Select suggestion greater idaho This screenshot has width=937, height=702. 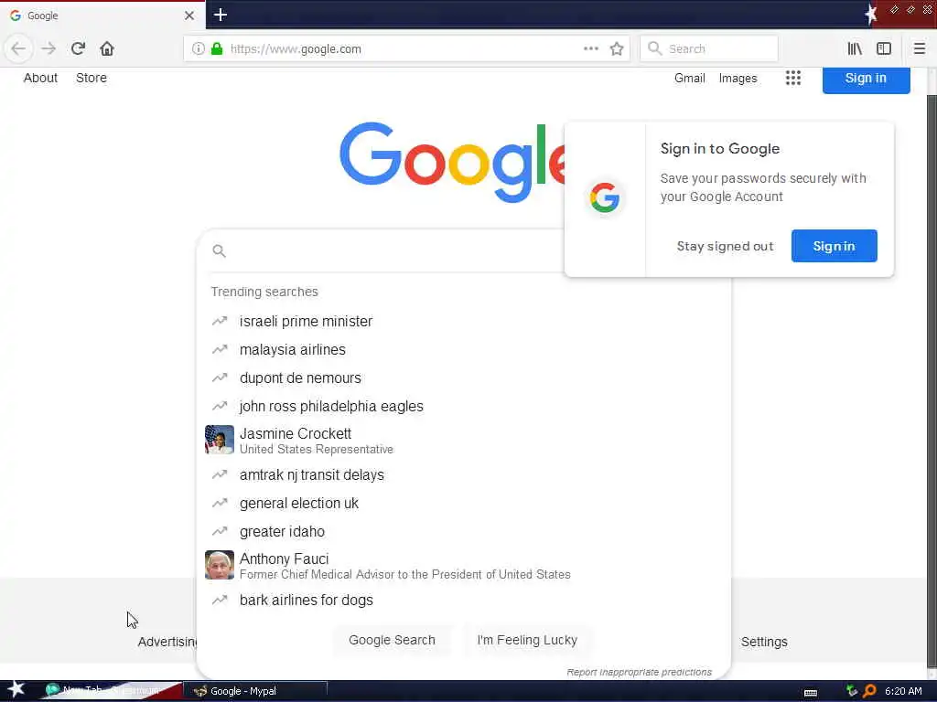pyautogui.click(x=282, y=531)
